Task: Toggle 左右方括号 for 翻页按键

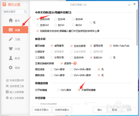Action: pos(71,46)
